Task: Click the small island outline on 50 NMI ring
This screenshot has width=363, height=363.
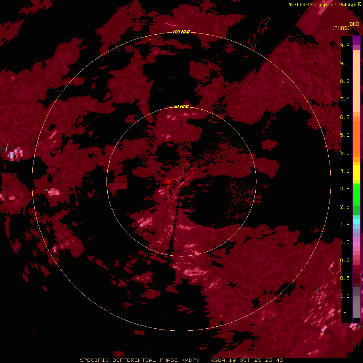Action: click(216, 118)
